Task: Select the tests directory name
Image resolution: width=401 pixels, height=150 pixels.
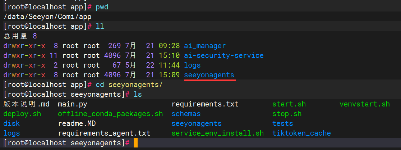Action: tap(282, 124)
